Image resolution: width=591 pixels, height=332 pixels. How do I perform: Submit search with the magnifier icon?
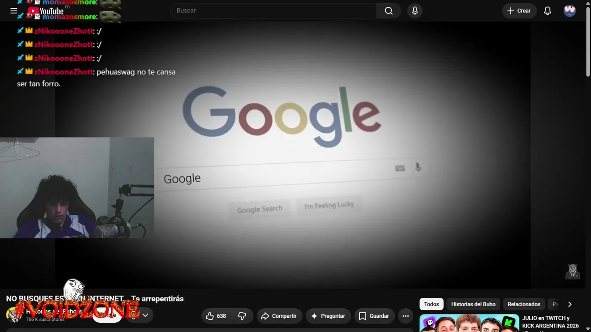coord(389,11)
